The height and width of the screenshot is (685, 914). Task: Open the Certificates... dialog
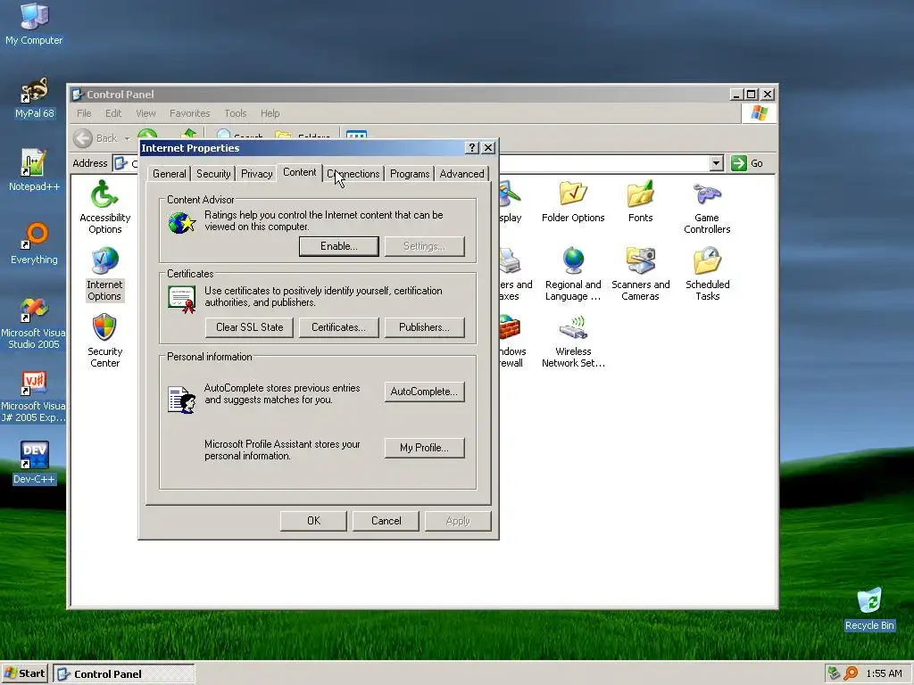point(338,327)
